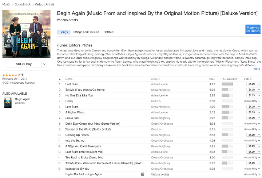Go to Soundtrack breadcrumb link
Viewport: 262px width, 178px height.
point(23,4)
